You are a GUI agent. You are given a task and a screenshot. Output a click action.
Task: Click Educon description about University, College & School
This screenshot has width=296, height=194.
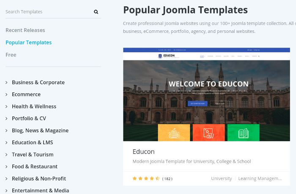coord(192,162)
